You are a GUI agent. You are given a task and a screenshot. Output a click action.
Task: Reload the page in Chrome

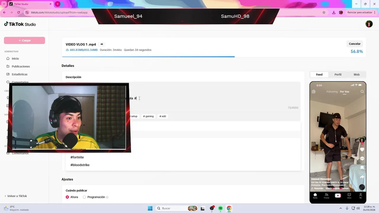tap(19, 12)
